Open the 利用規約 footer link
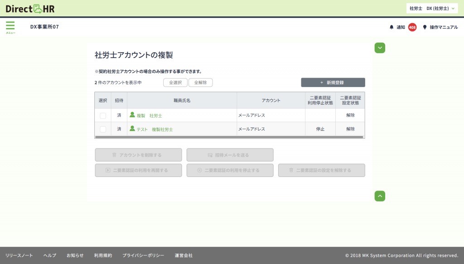Viewport: 464px width, 264px height. [103, 255]
